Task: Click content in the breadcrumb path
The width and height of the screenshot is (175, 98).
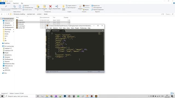Action: [39, 14]
